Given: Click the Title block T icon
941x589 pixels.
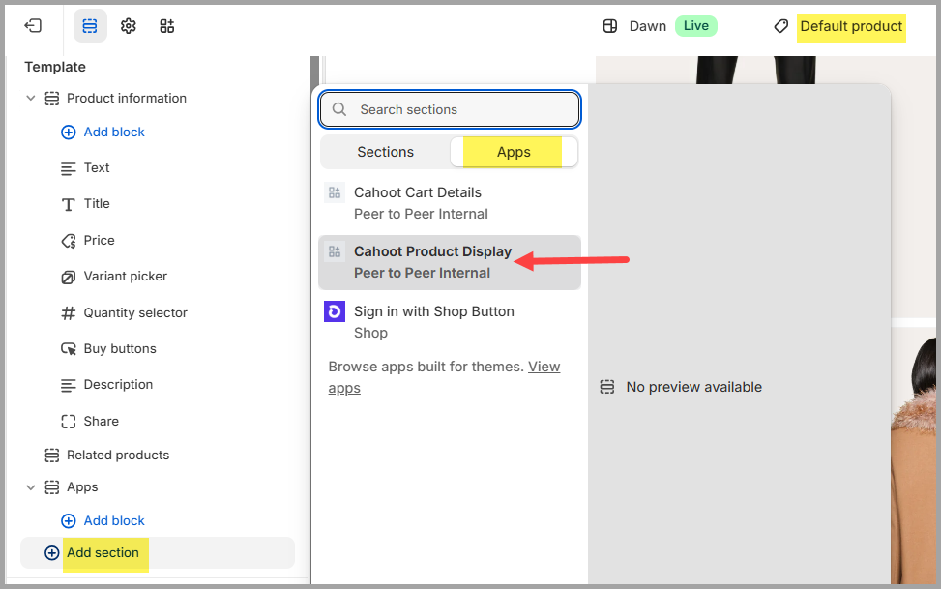Looking at the screenshot, I should tap(69, 205).
